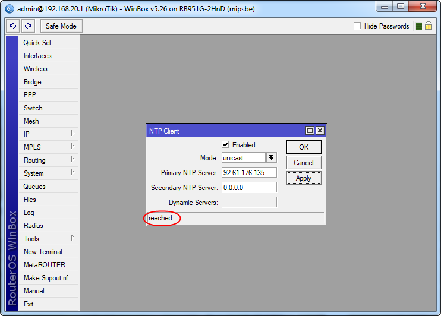Check the Hide Passwords checkbox
This screenshot has height=316, width=441.
pyautogui.click(x=357, y=26)
